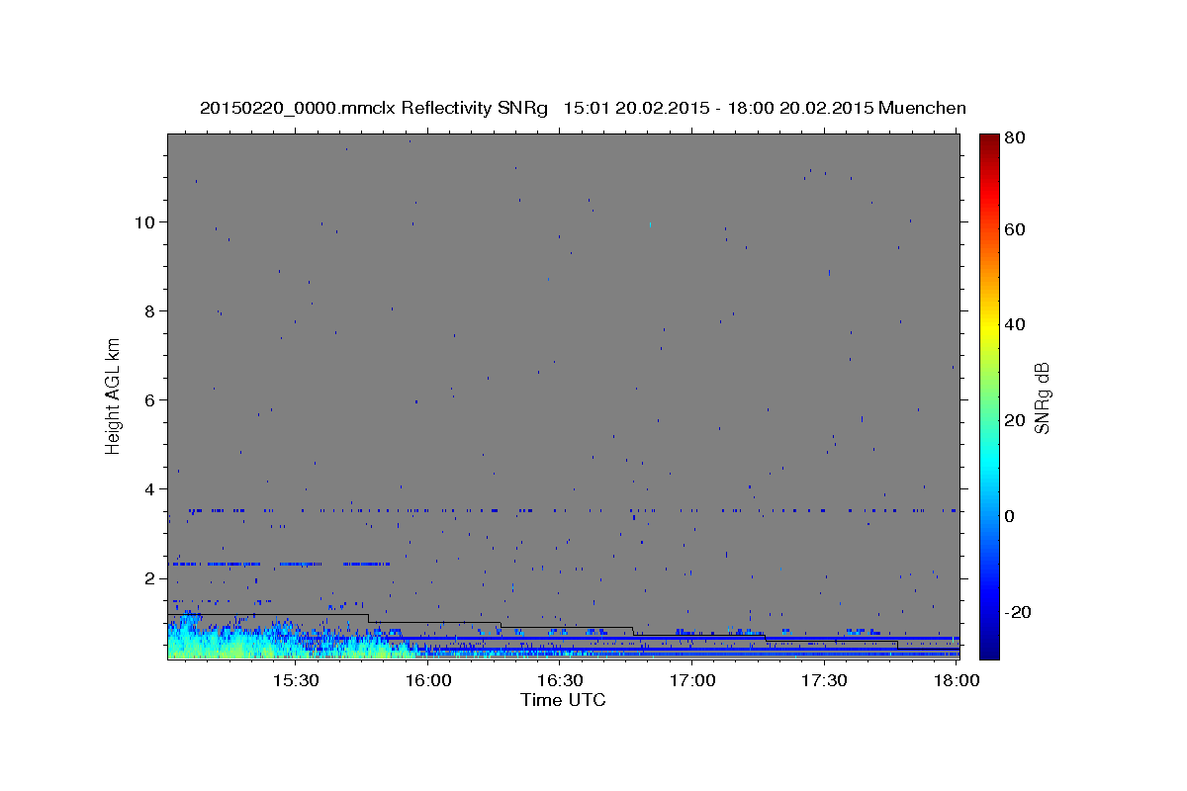Viewport: 1187px width, 791px height.
Task: Click the 'Time UTC' axis label
Action: coord(563,700)
